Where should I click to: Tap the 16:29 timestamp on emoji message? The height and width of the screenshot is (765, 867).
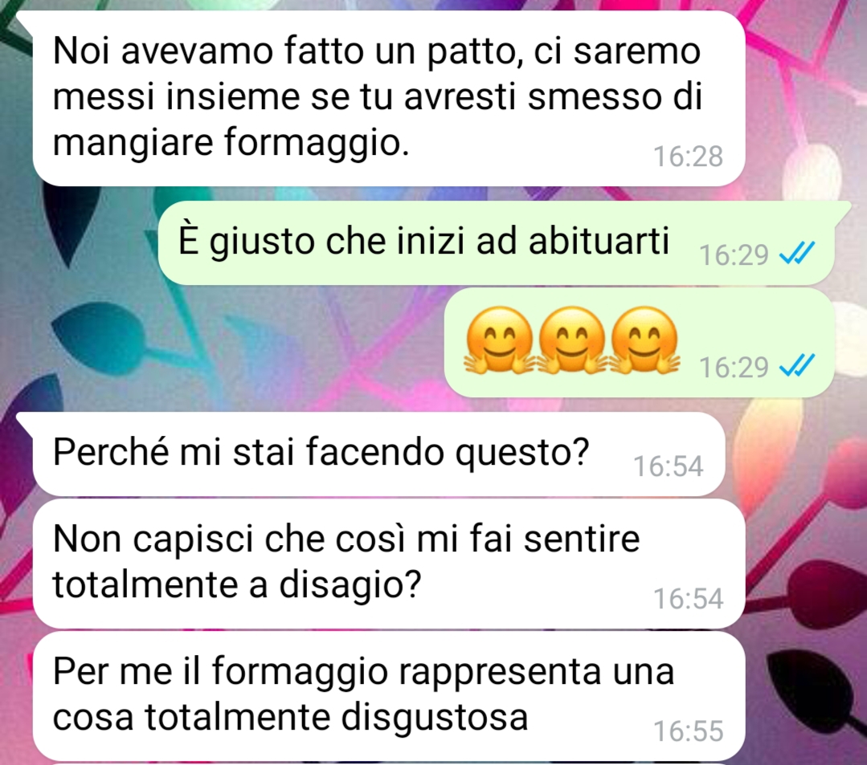tap(734, 368)
